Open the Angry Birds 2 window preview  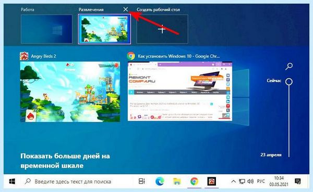(70, 92)
